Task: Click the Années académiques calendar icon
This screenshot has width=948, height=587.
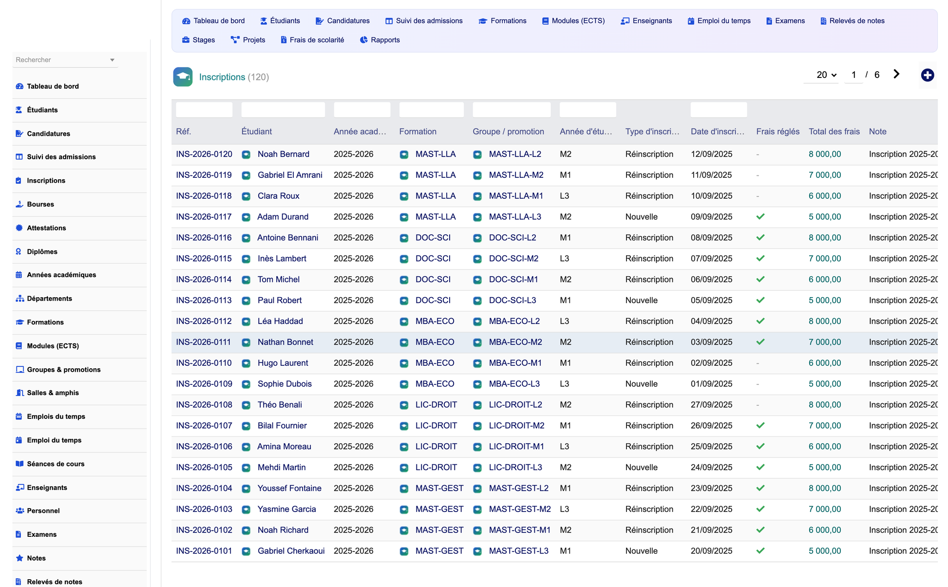Action: (19, 275)
